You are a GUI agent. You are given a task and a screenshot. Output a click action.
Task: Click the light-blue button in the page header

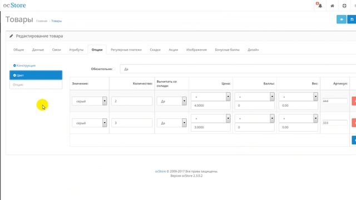tap(341, 19)
